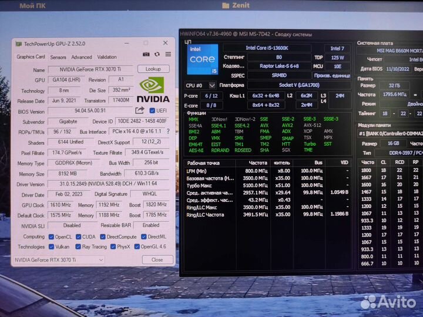Image resolution: width=423 pixels, height=317 pixels.
Task: Click the Close button in GPU-Z
Action: [x=157, y=259]
